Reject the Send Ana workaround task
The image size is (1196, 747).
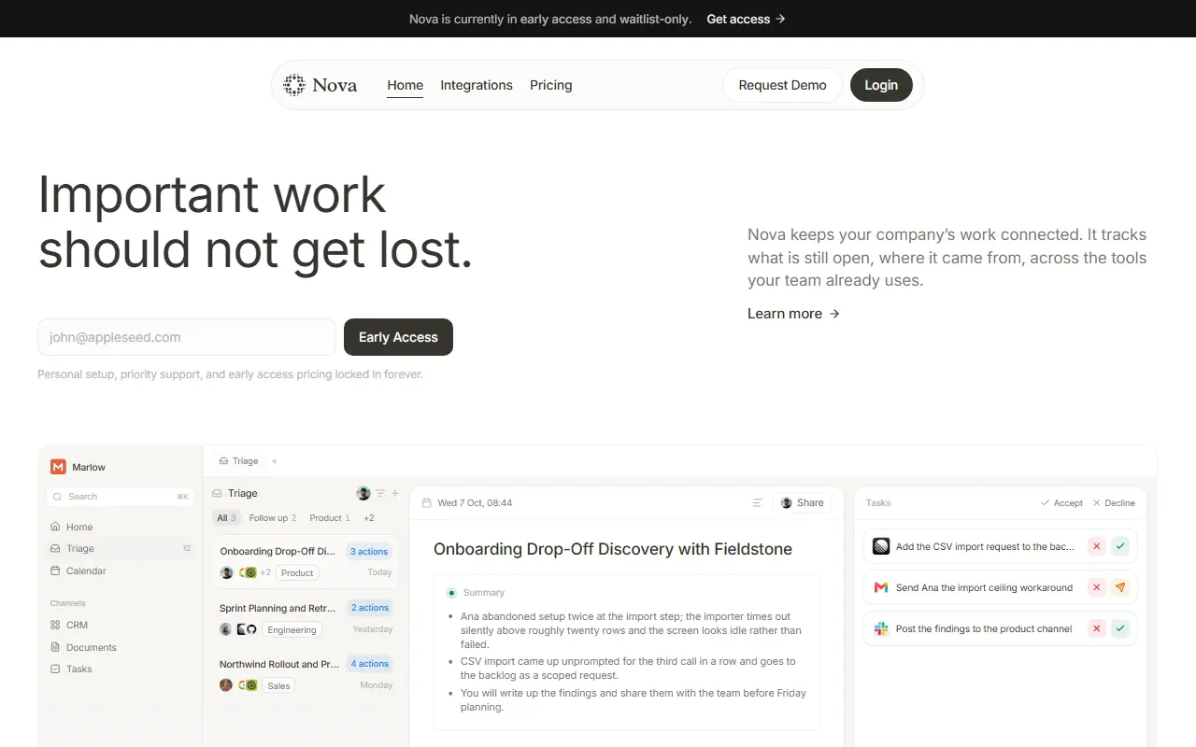point(1097,587)
